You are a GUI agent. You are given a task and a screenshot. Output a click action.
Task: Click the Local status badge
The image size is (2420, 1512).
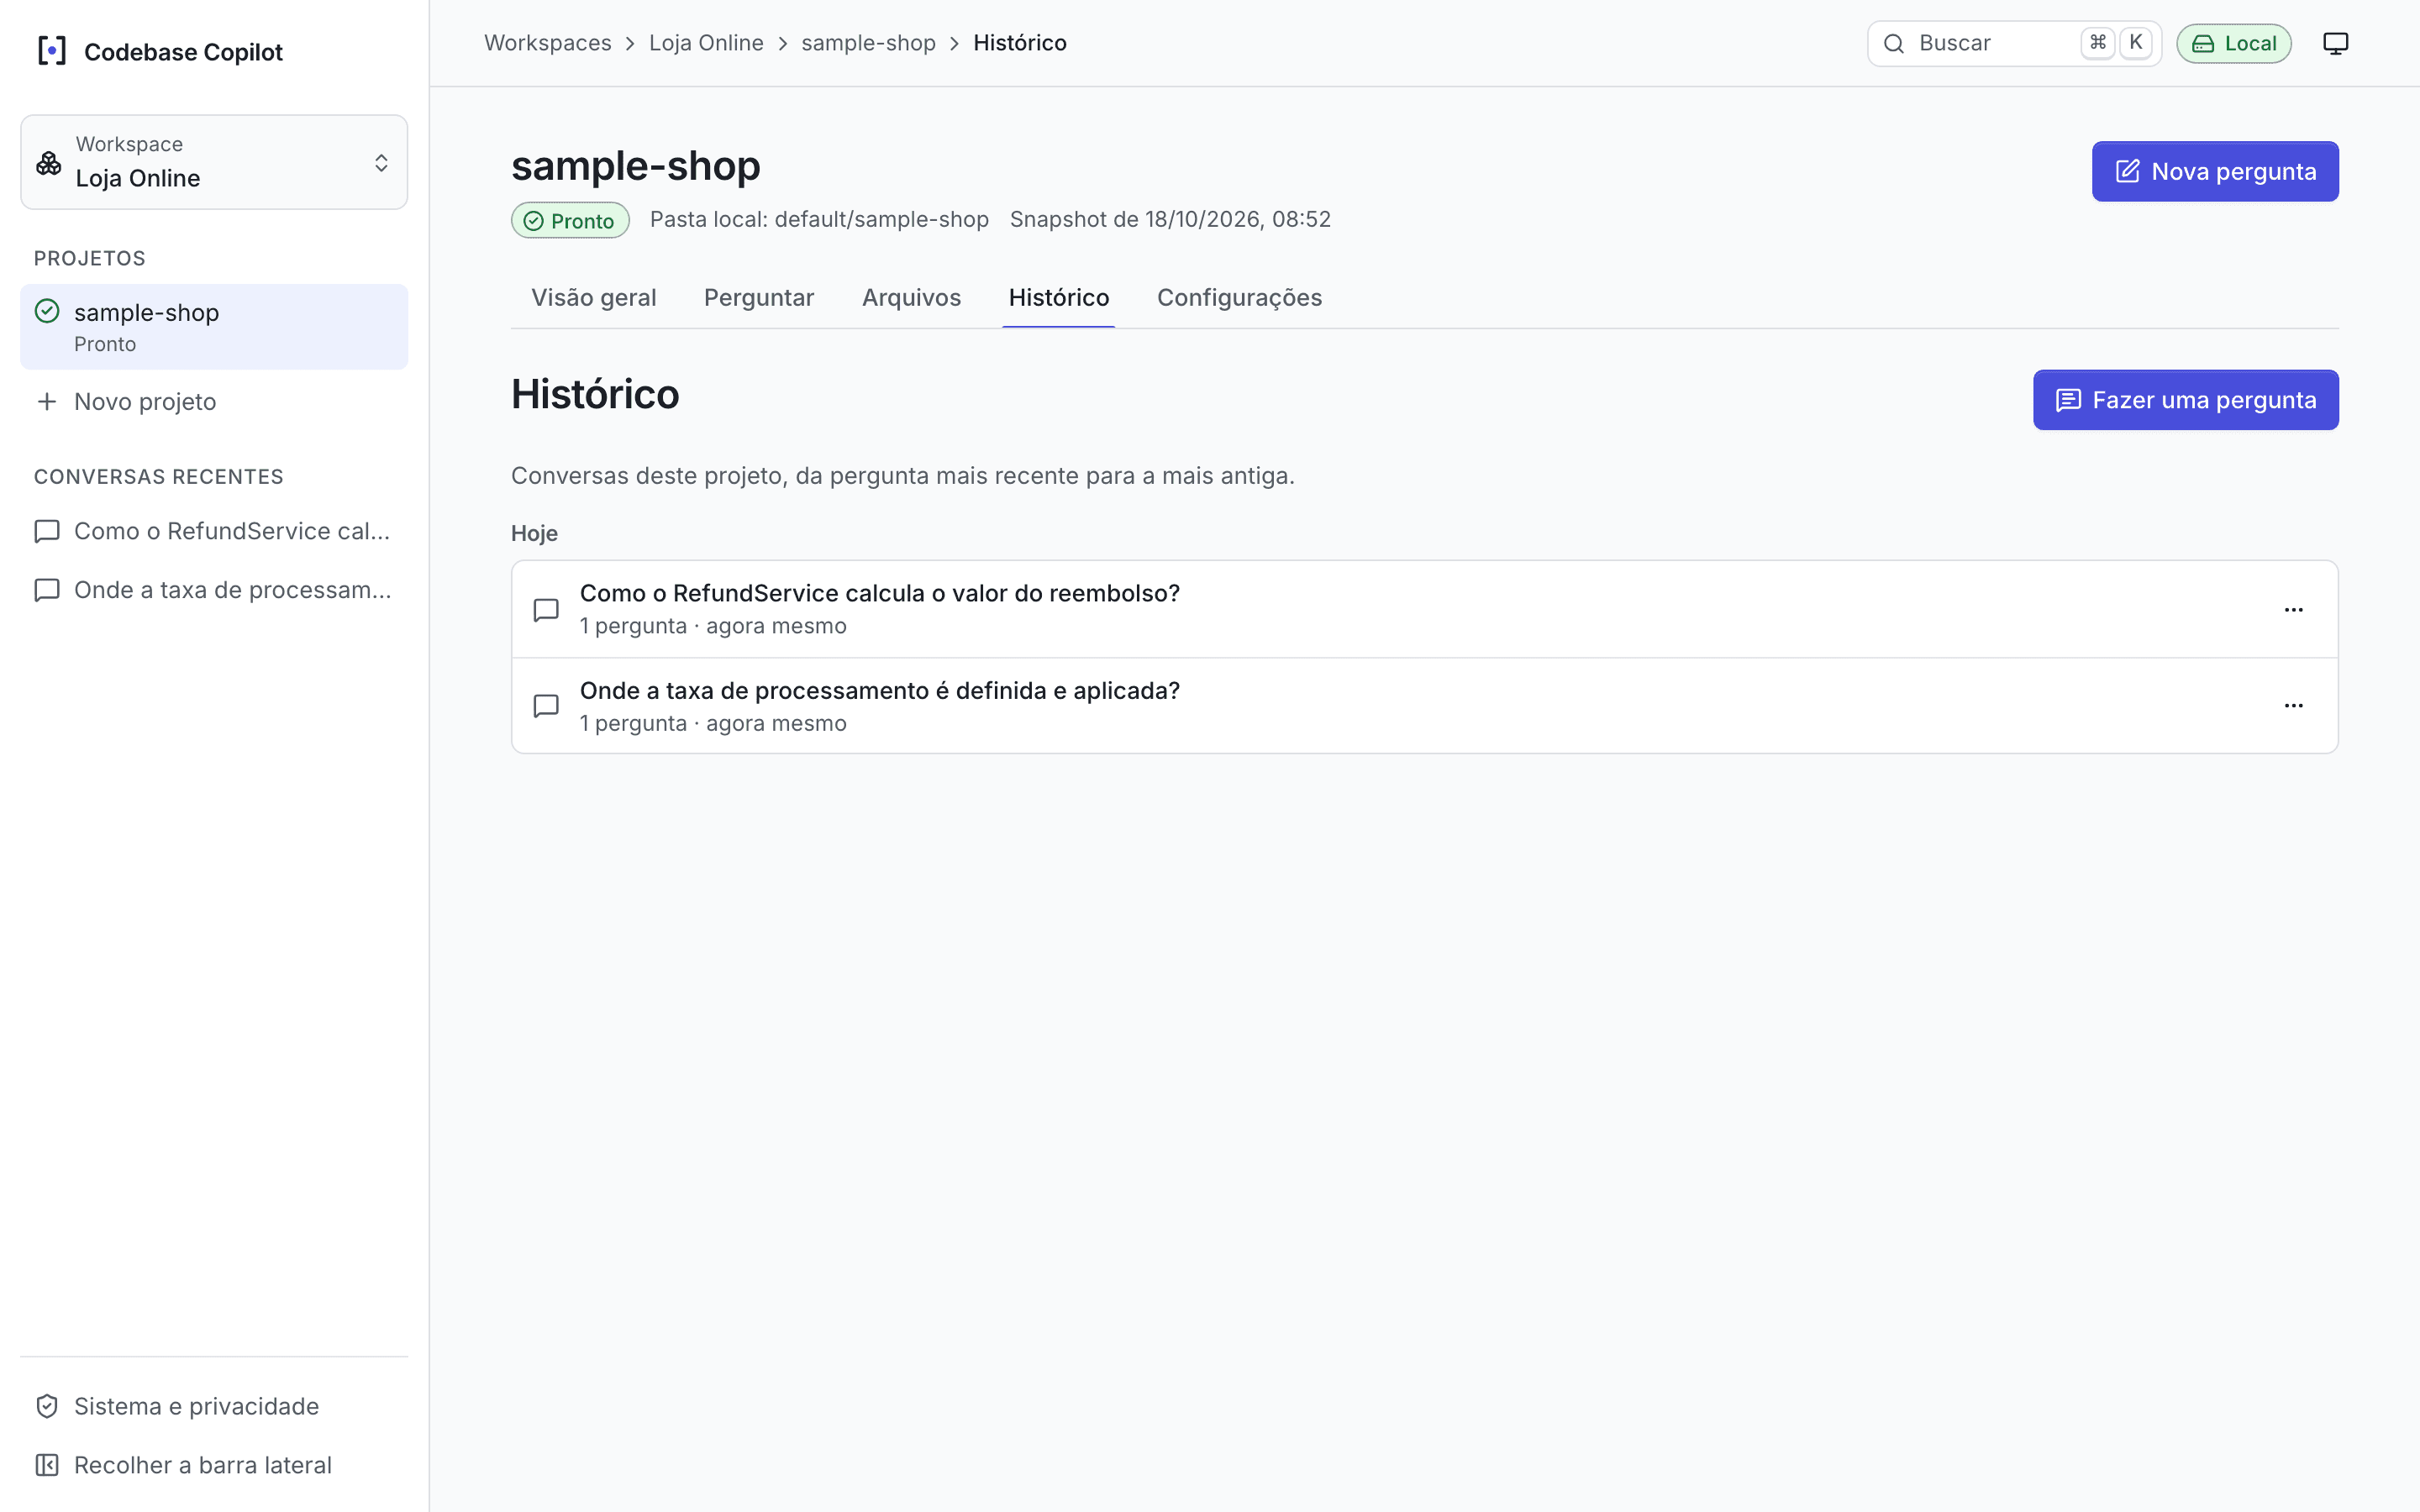point(2234,44)
